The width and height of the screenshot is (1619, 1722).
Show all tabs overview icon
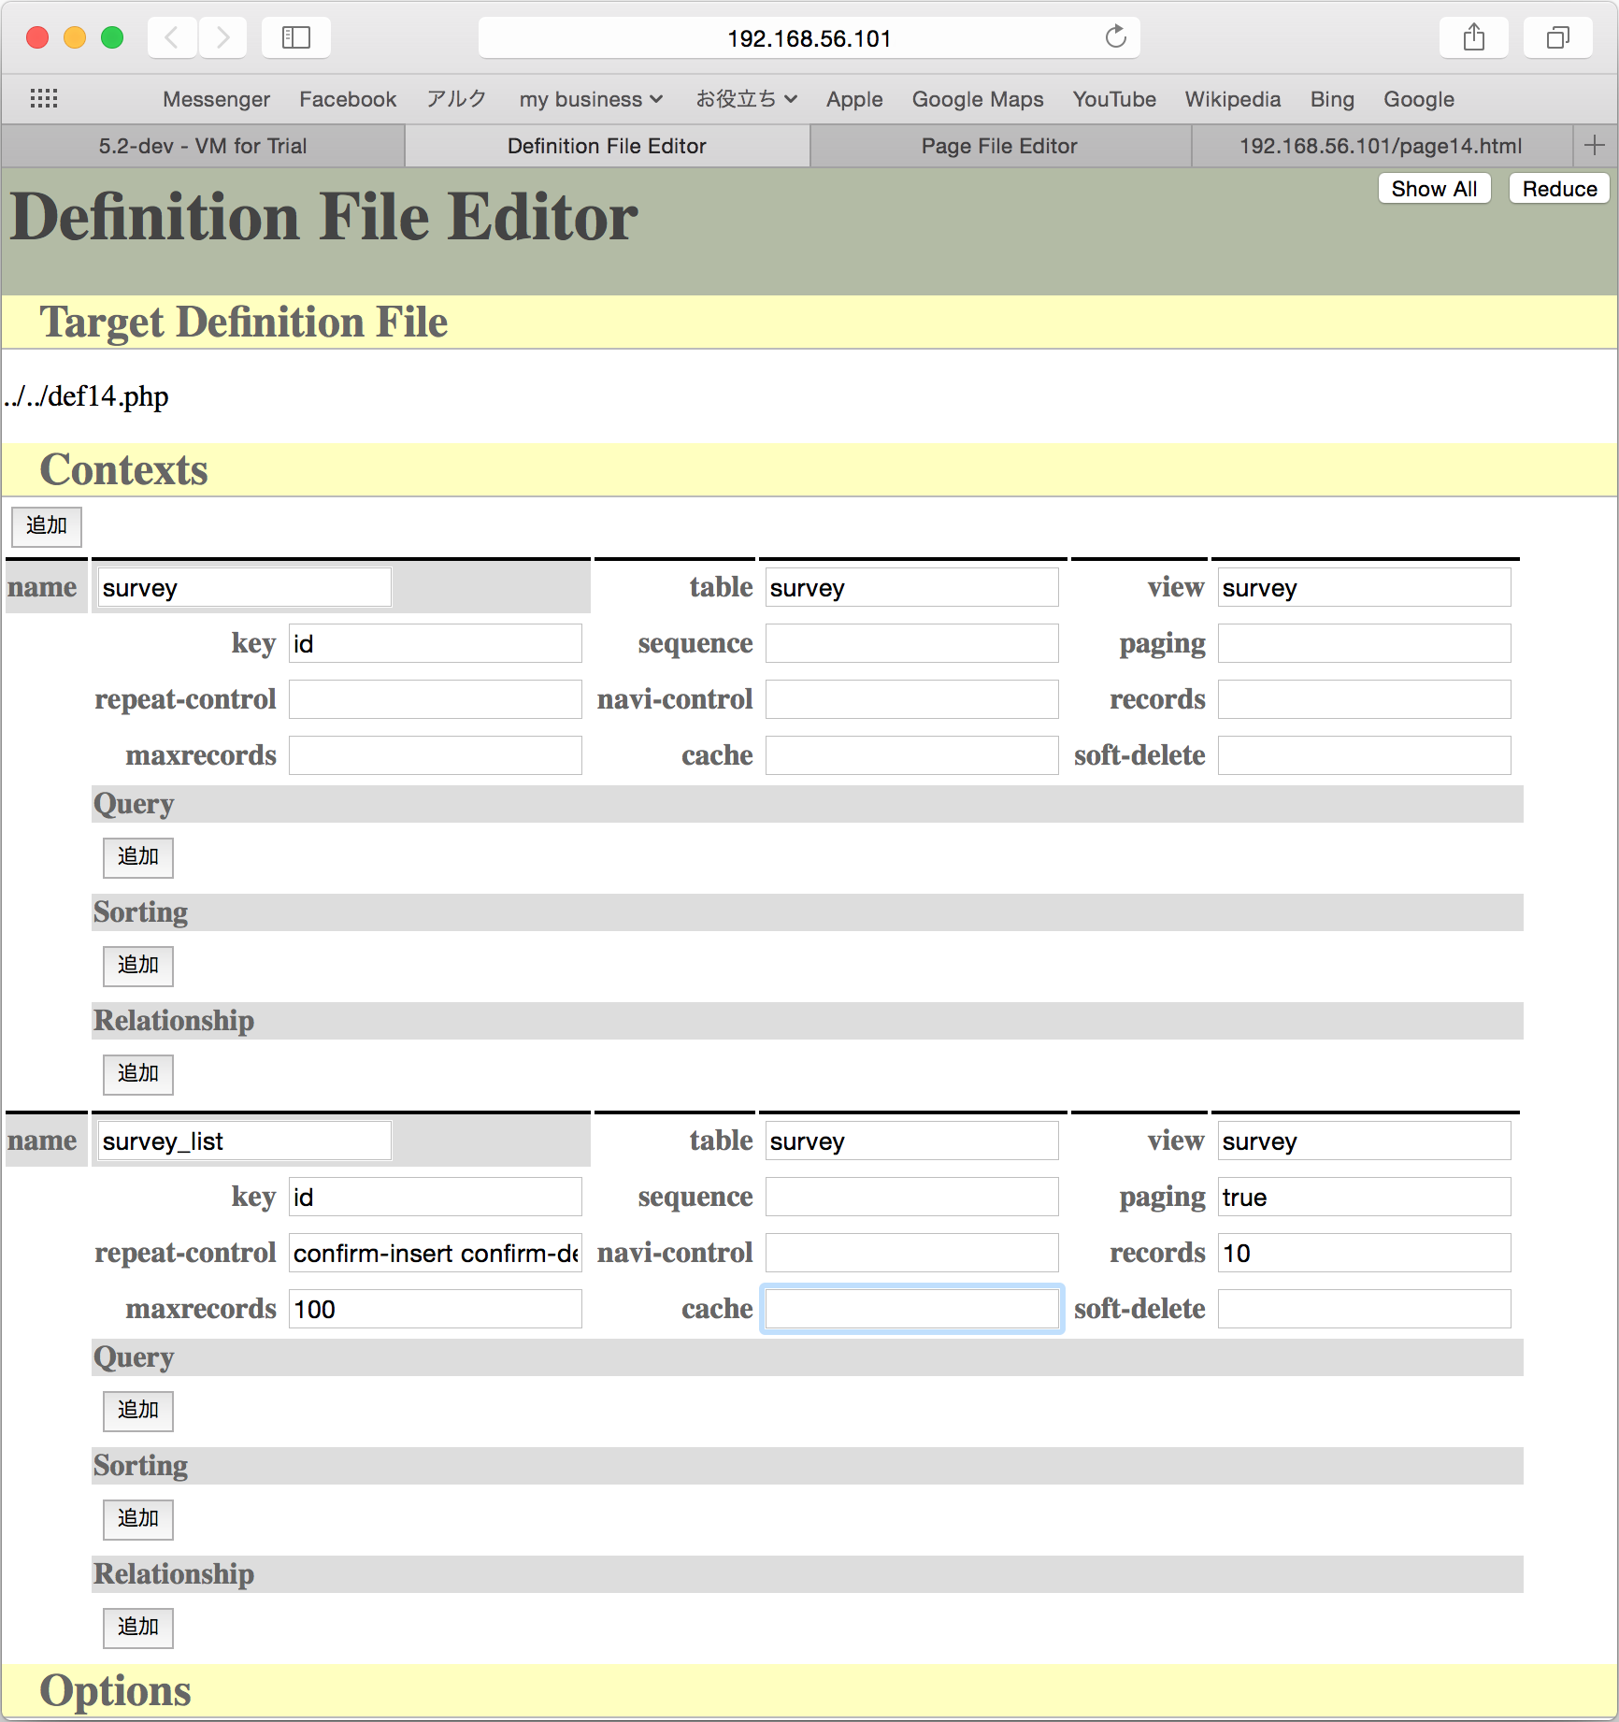(1558, 37)
